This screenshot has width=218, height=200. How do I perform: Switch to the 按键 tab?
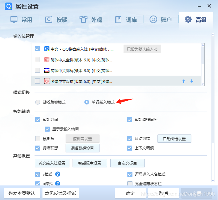[56, 20]
